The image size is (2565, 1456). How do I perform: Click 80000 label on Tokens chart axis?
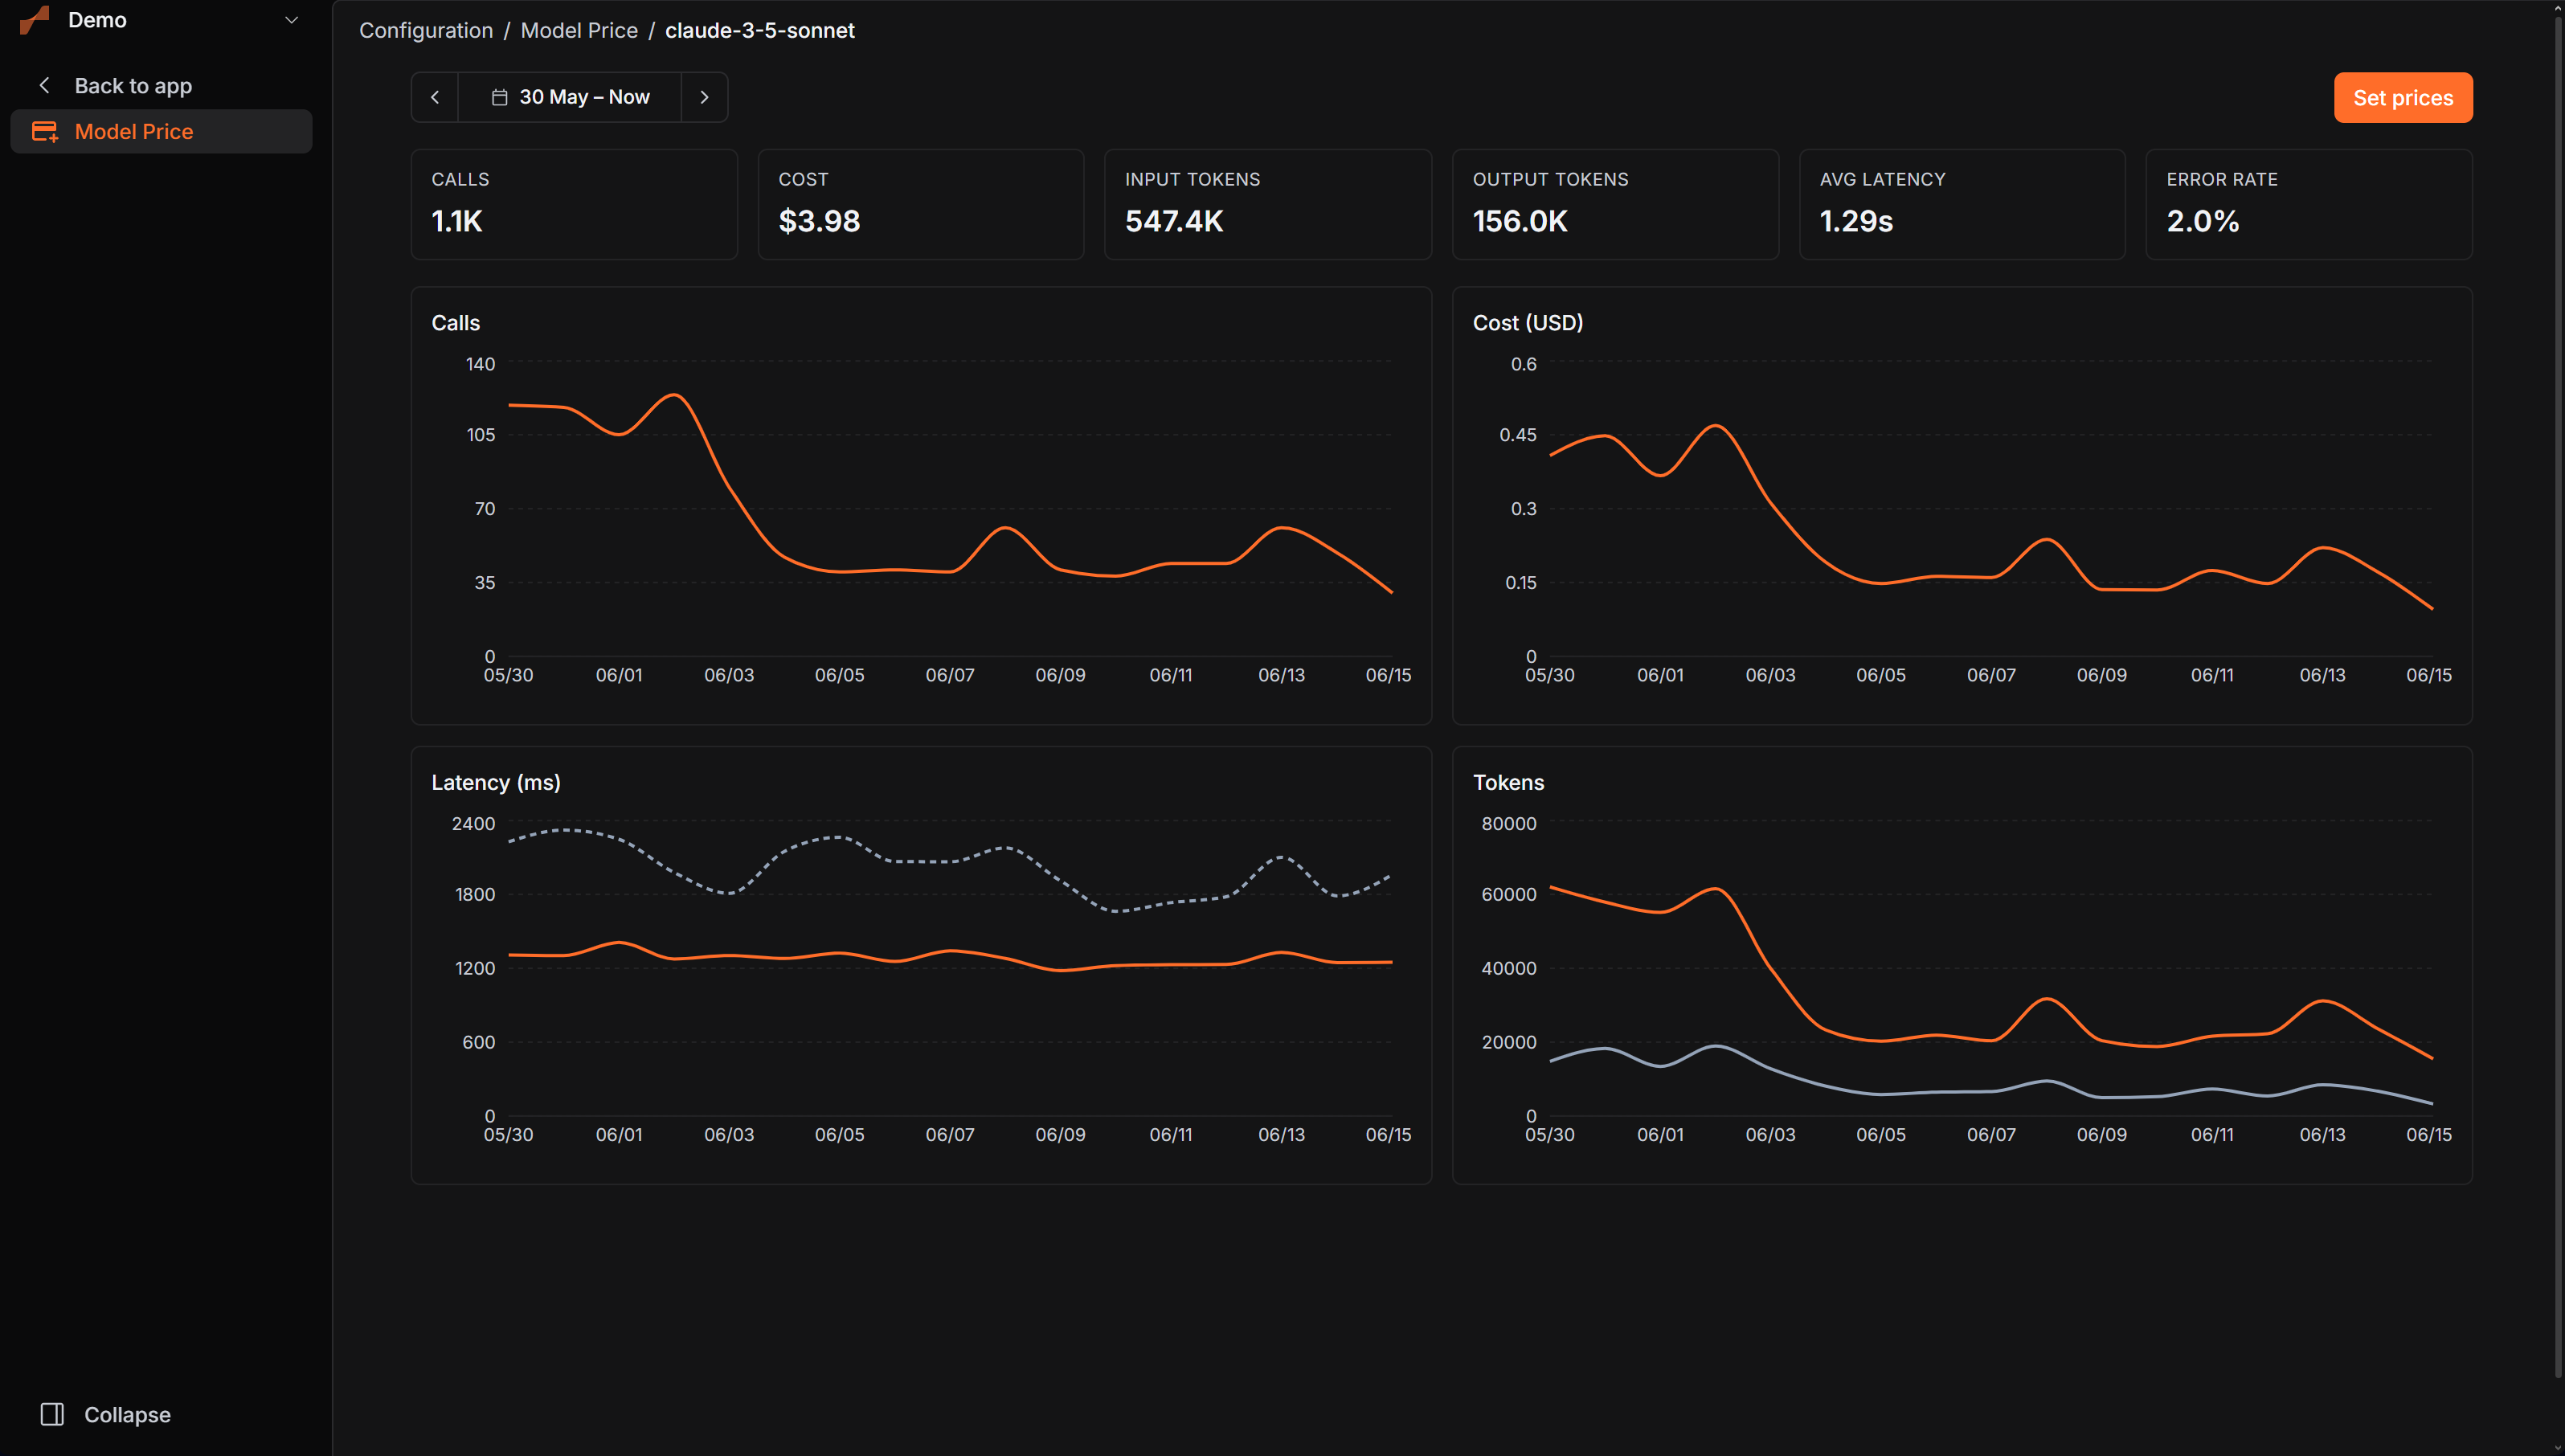[1509, 824]
